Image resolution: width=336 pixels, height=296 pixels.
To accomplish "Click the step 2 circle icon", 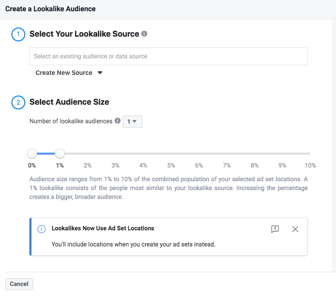I will coord(18,102).
